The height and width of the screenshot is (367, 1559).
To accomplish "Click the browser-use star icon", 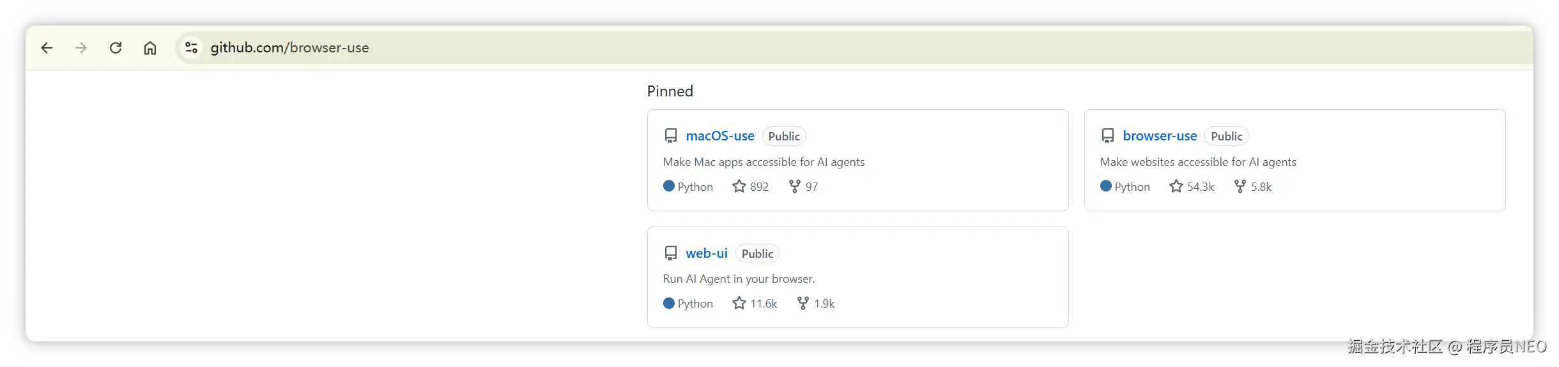I will [1176, 186].
